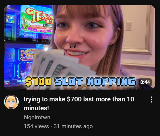This screenshot has width=160, height=136.
Task: Click the STRIKE label under Texas sign
Action: [48, 26]
